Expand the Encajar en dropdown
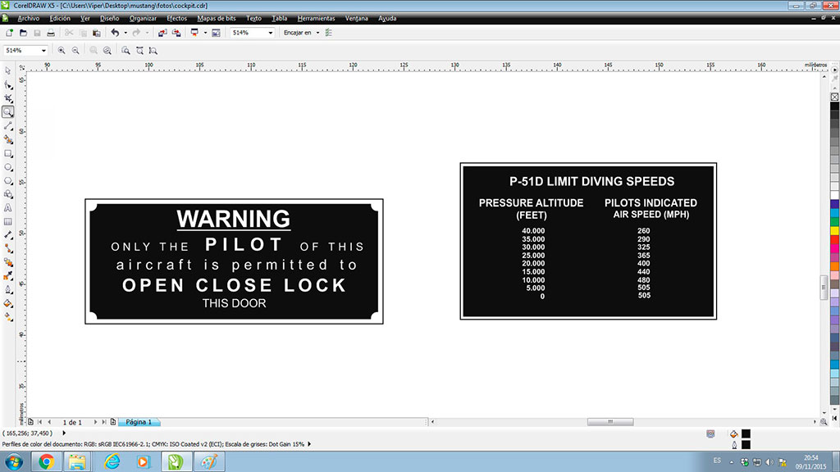Screen dimensions: 840x472 click(317, 33)
